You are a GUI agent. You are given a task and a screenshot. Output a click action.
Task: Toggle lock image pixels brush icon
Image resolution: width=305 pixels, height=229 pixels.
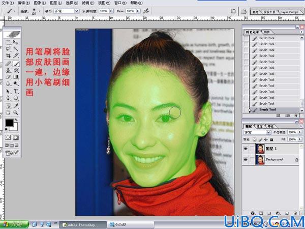[x=260, y=139]
